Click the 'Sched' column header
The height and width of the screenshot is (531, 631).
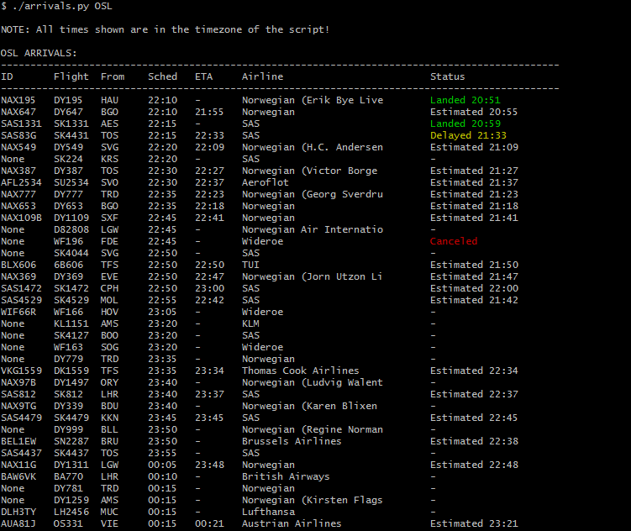(162, 76)
